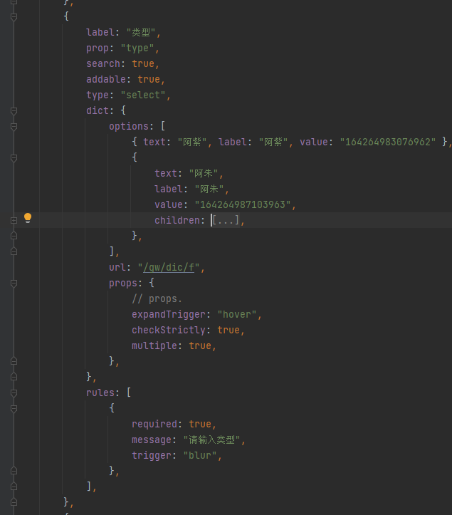Viewport: 452px width, 515px height.
Task: Click fold end marker on brace closing the dict block
Action: tap(14, 377)
